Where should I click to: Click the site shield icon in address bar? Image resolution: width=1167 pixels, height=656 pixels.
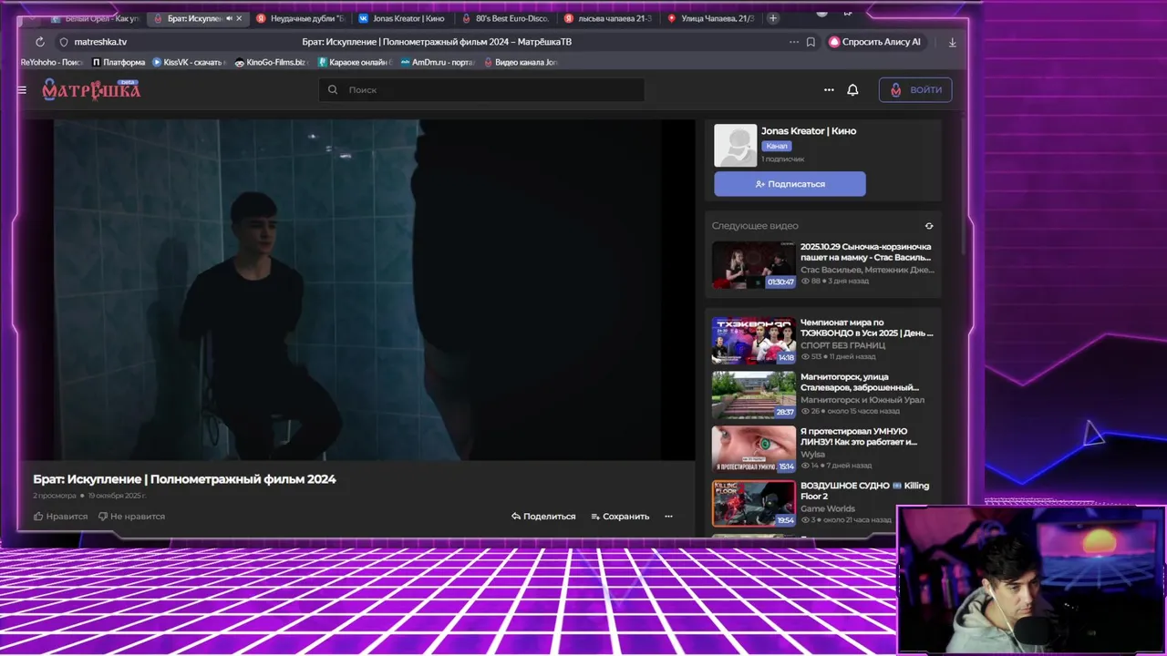tap(64, 42)
